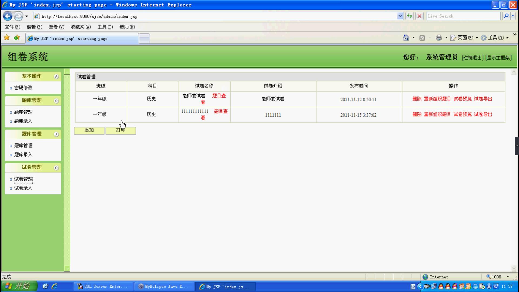This screenshot has width=519, height=292.
Task: Switch to SQL Server Enterprise taskbar window
Action: pos(104,286)
